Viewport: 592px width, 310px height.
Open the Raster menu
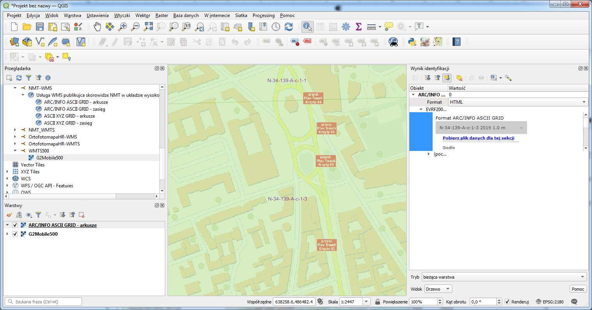click(162, 15)
